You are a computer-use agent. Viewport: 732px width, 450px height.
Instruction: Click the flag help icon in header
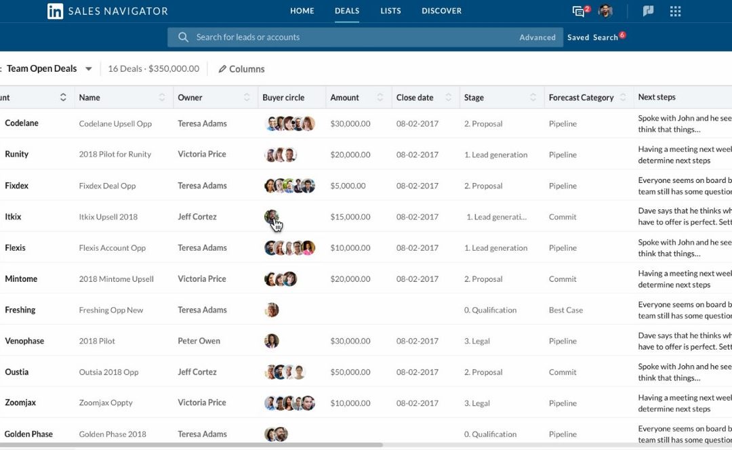tap(649, 11)
